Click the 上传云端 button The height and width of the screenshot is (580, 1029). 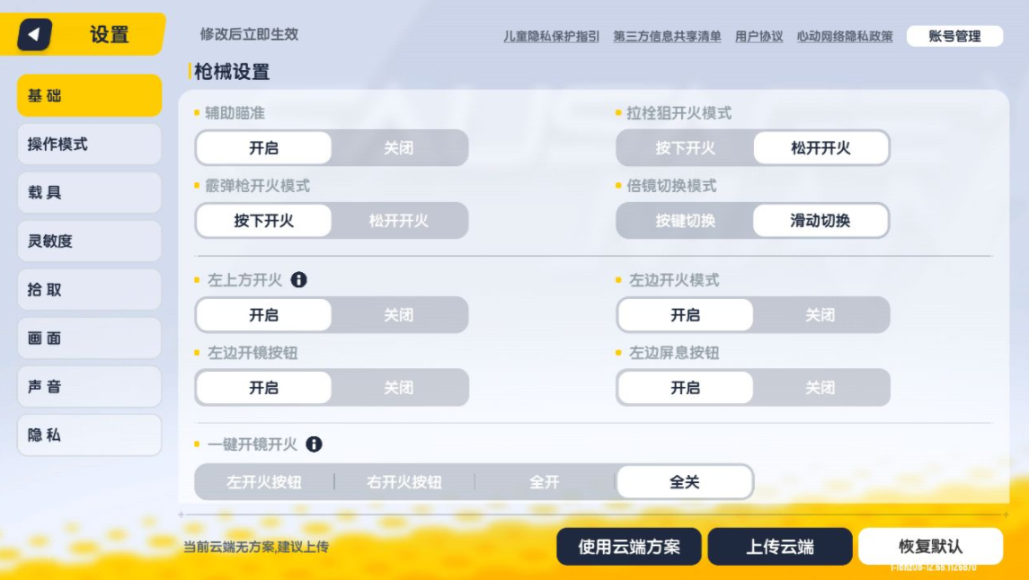click(x=780, y=547)
